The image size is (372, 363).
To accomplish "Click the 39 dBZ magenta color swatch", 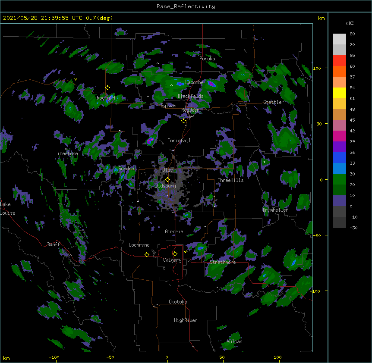I will point(339,136).
